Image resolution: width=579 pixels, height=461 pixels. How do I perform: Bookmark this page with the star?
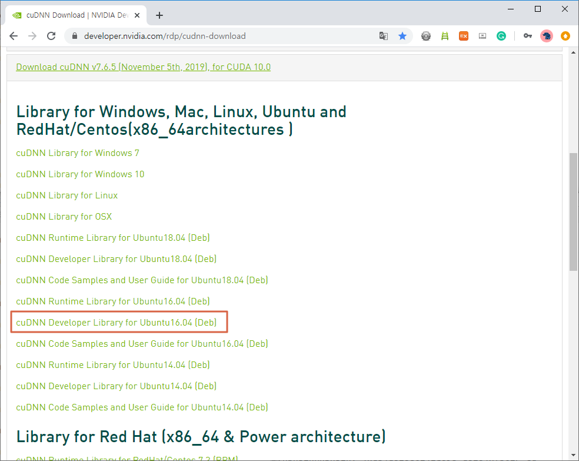click(x=402, y=36)
